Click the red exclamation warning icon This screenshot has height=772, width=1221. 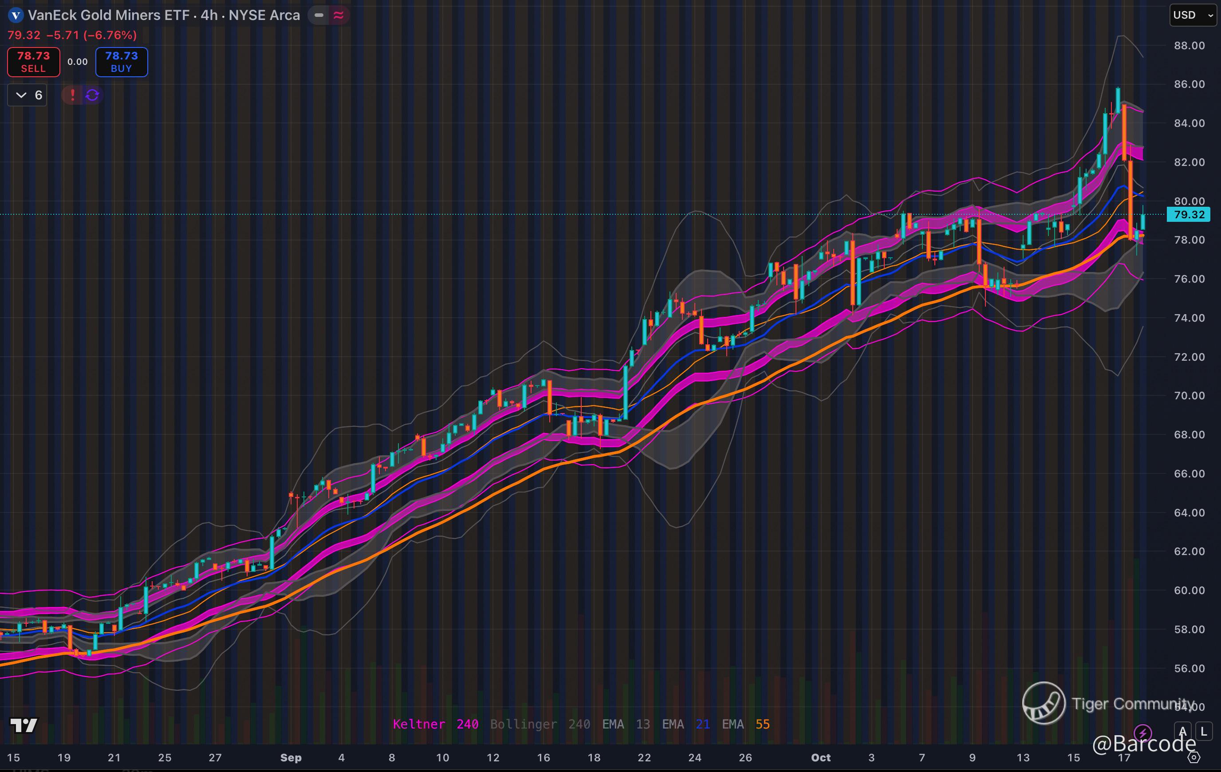72,95
